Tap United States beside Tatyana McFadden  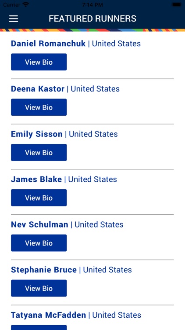click(117, 315)
